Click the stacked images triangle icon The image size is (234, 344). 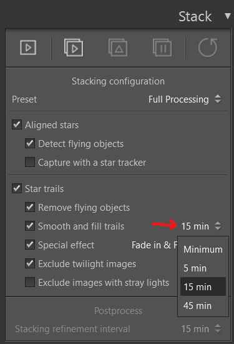(118, 48)
